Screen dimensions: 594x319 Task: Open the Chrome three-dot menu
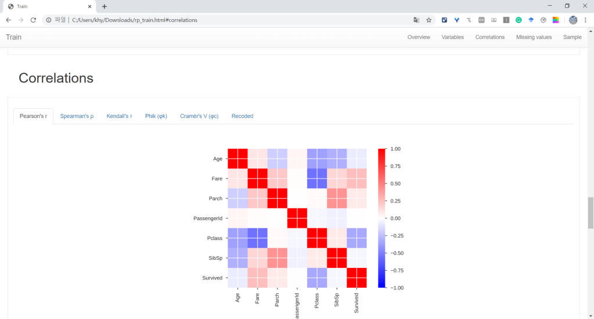[x=586, y=20]
